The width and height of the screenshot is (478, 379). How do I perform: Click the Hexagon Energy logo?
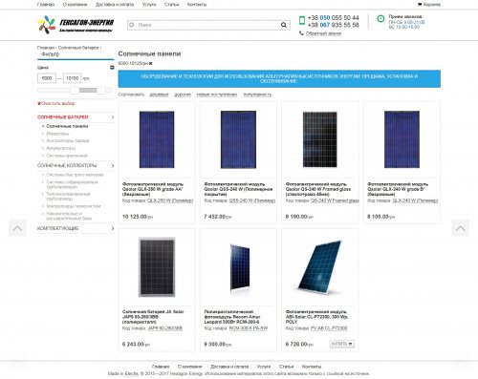(x=76, y=25)
